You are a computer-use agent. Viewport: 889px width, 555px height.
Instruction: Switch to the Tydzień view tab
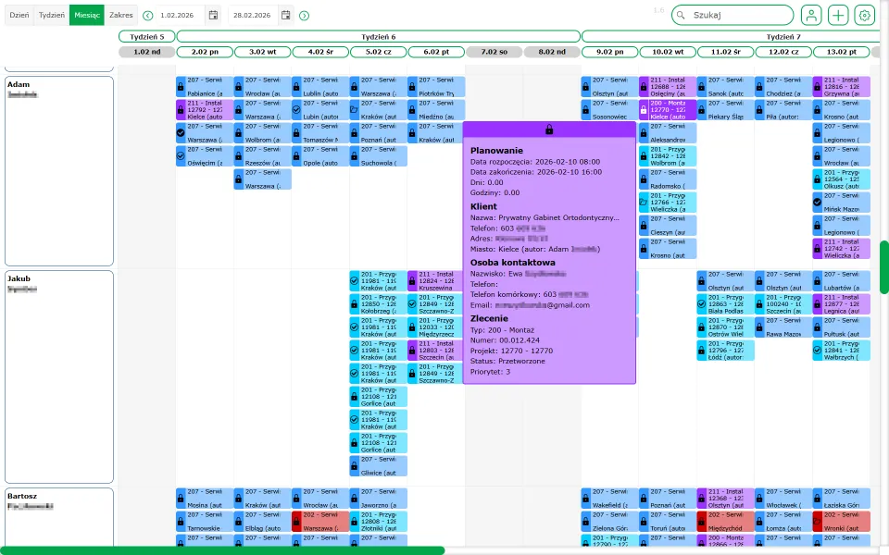[x=52, y=15]
